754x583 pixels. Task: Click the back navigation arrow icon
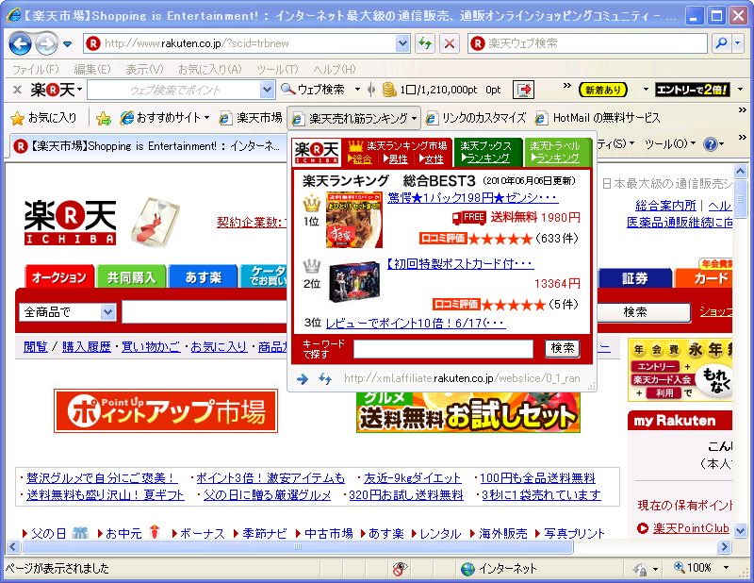coord(21,43)
